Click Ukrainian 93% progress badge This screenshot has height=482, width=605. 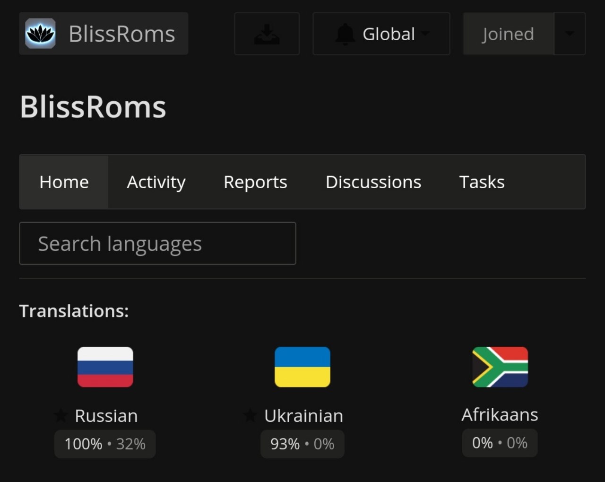pyautogui.click(x=302, y=444)
